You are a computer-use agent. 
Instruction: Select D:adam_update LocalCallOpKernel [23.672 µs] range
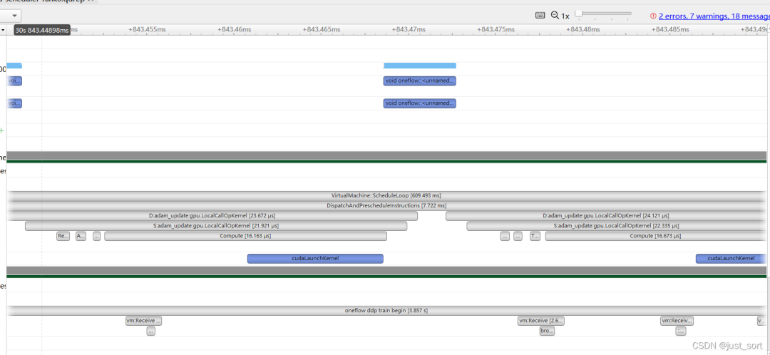click(212, 215)
